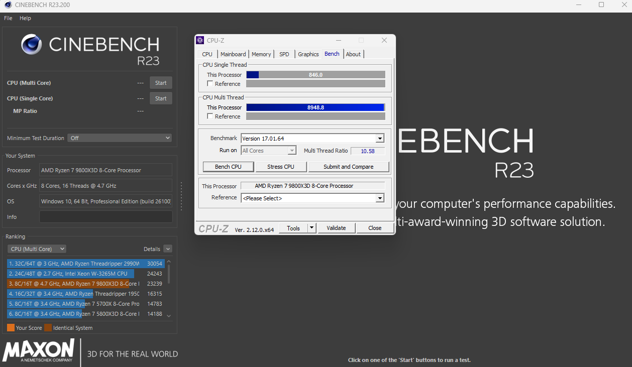Click the single thread score bar 846.0
The height and width of the screenshot is (367, 632).
pyautogui.click(x=315, y=75)
